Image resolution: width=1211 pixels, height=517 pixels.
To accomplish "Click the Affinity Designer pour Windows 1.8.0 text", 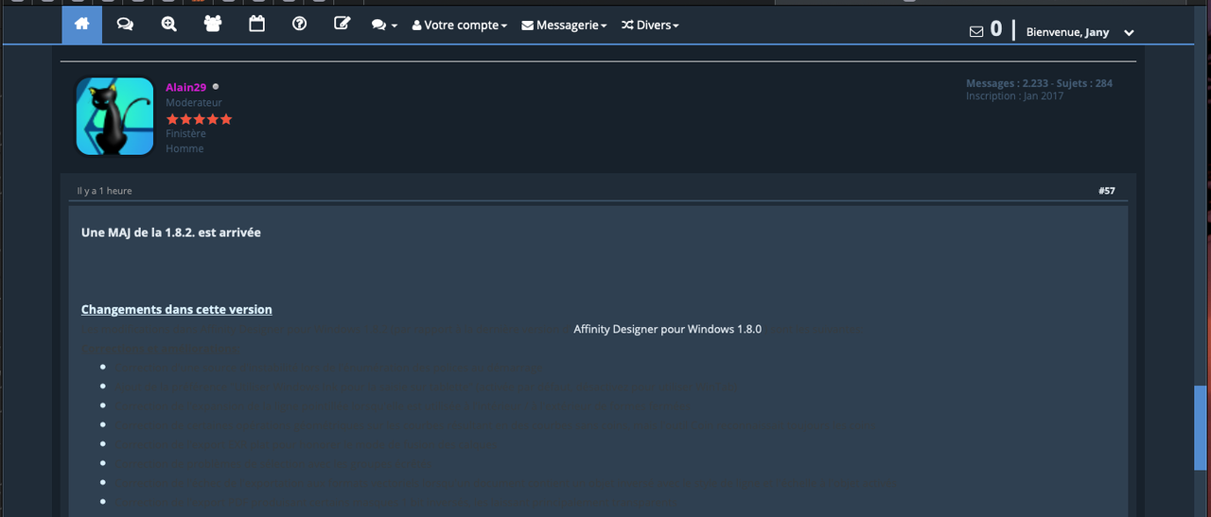I will pos(667,329).
